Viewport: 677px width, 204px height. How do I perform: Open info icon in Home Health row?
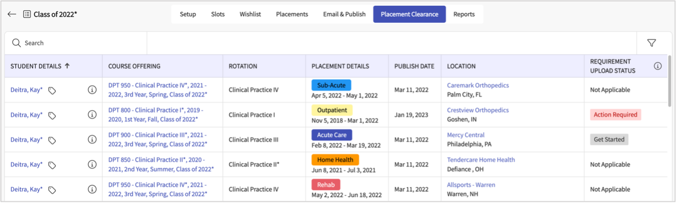click(x=92, y=165)
